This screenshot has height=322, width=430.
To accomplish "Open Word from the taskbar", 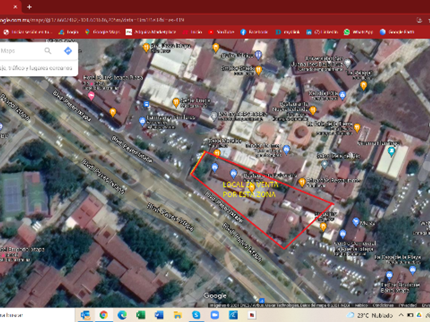I will tap(159, 315).
